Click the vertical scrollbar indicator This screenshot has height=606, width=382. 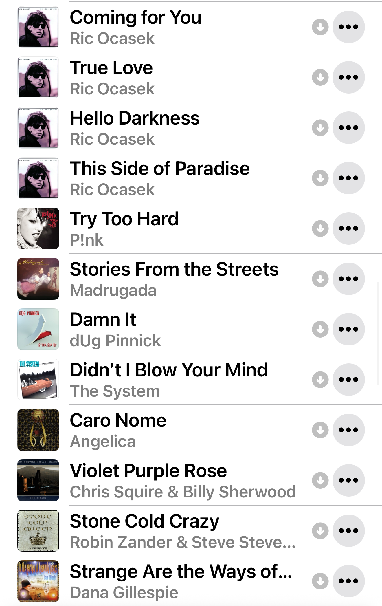(x=378, y=333)
